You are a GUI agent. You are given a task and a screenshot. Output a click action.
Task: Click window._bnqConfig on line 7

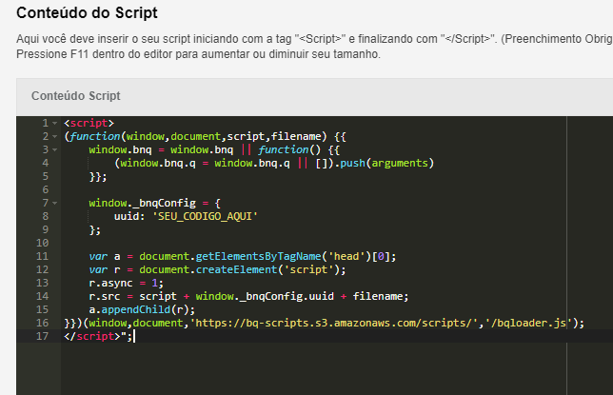coord(142,203)
